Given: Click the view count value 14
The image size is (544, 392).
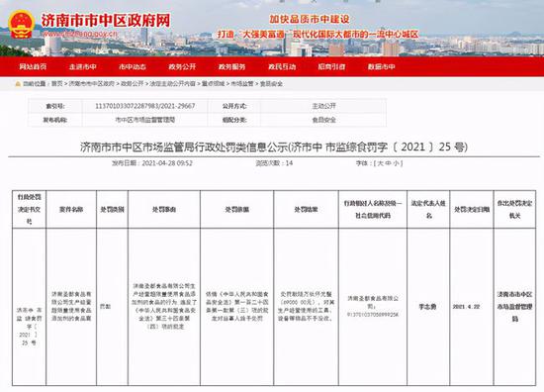Looking at the screenshot, I should pyautogui.click(x=289, y=163).
